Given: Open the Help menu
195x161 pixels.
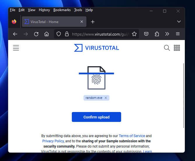Looking at the screenshot, I should (x=89, y=10).
